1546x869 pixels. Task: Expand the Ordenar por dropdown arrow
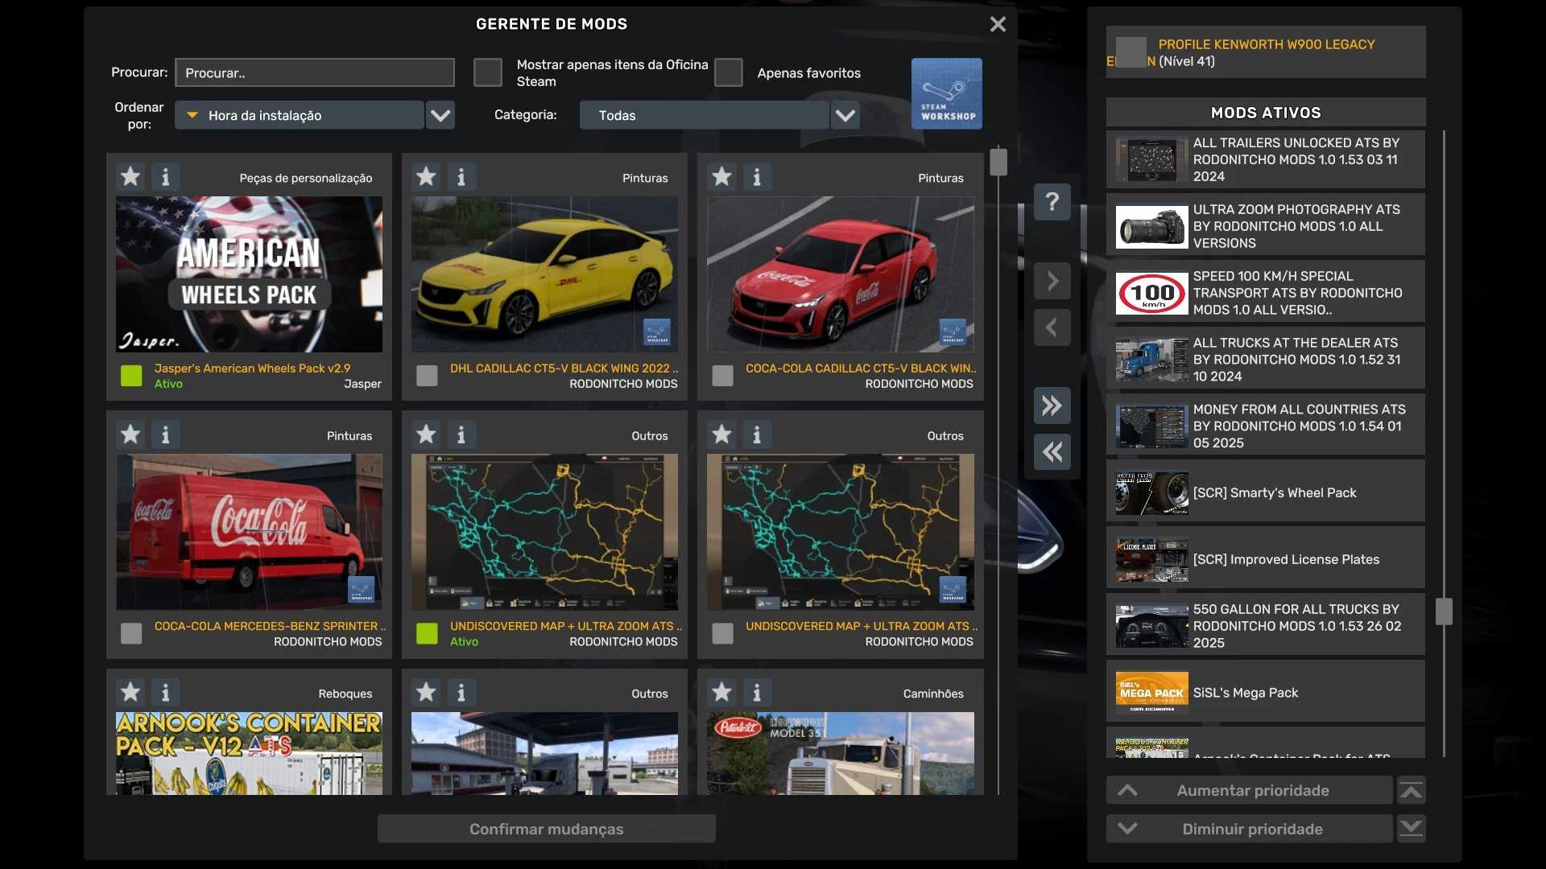coord(440,115)
